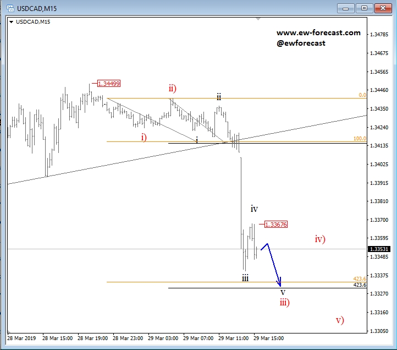Click the orange 423.6 Fibonacci label
397x350 pixels.
pos(360,279)
